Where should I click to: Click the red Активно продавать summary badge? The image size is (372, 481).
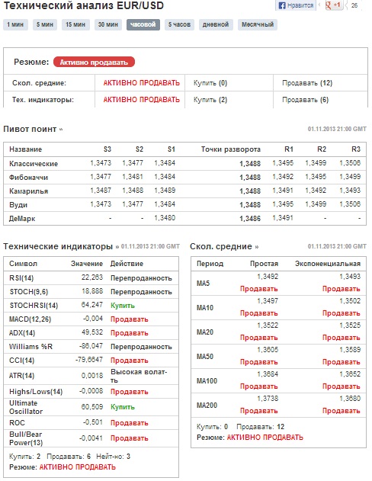pyautogui.click(x=94, y=62)
